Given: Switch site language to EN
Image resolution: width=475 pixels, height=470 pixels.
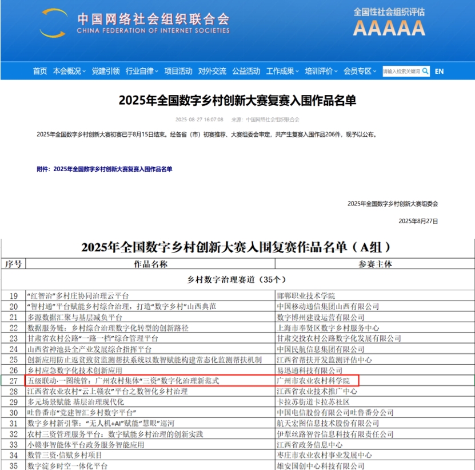Looking at the screenshot, I should 440,72.
